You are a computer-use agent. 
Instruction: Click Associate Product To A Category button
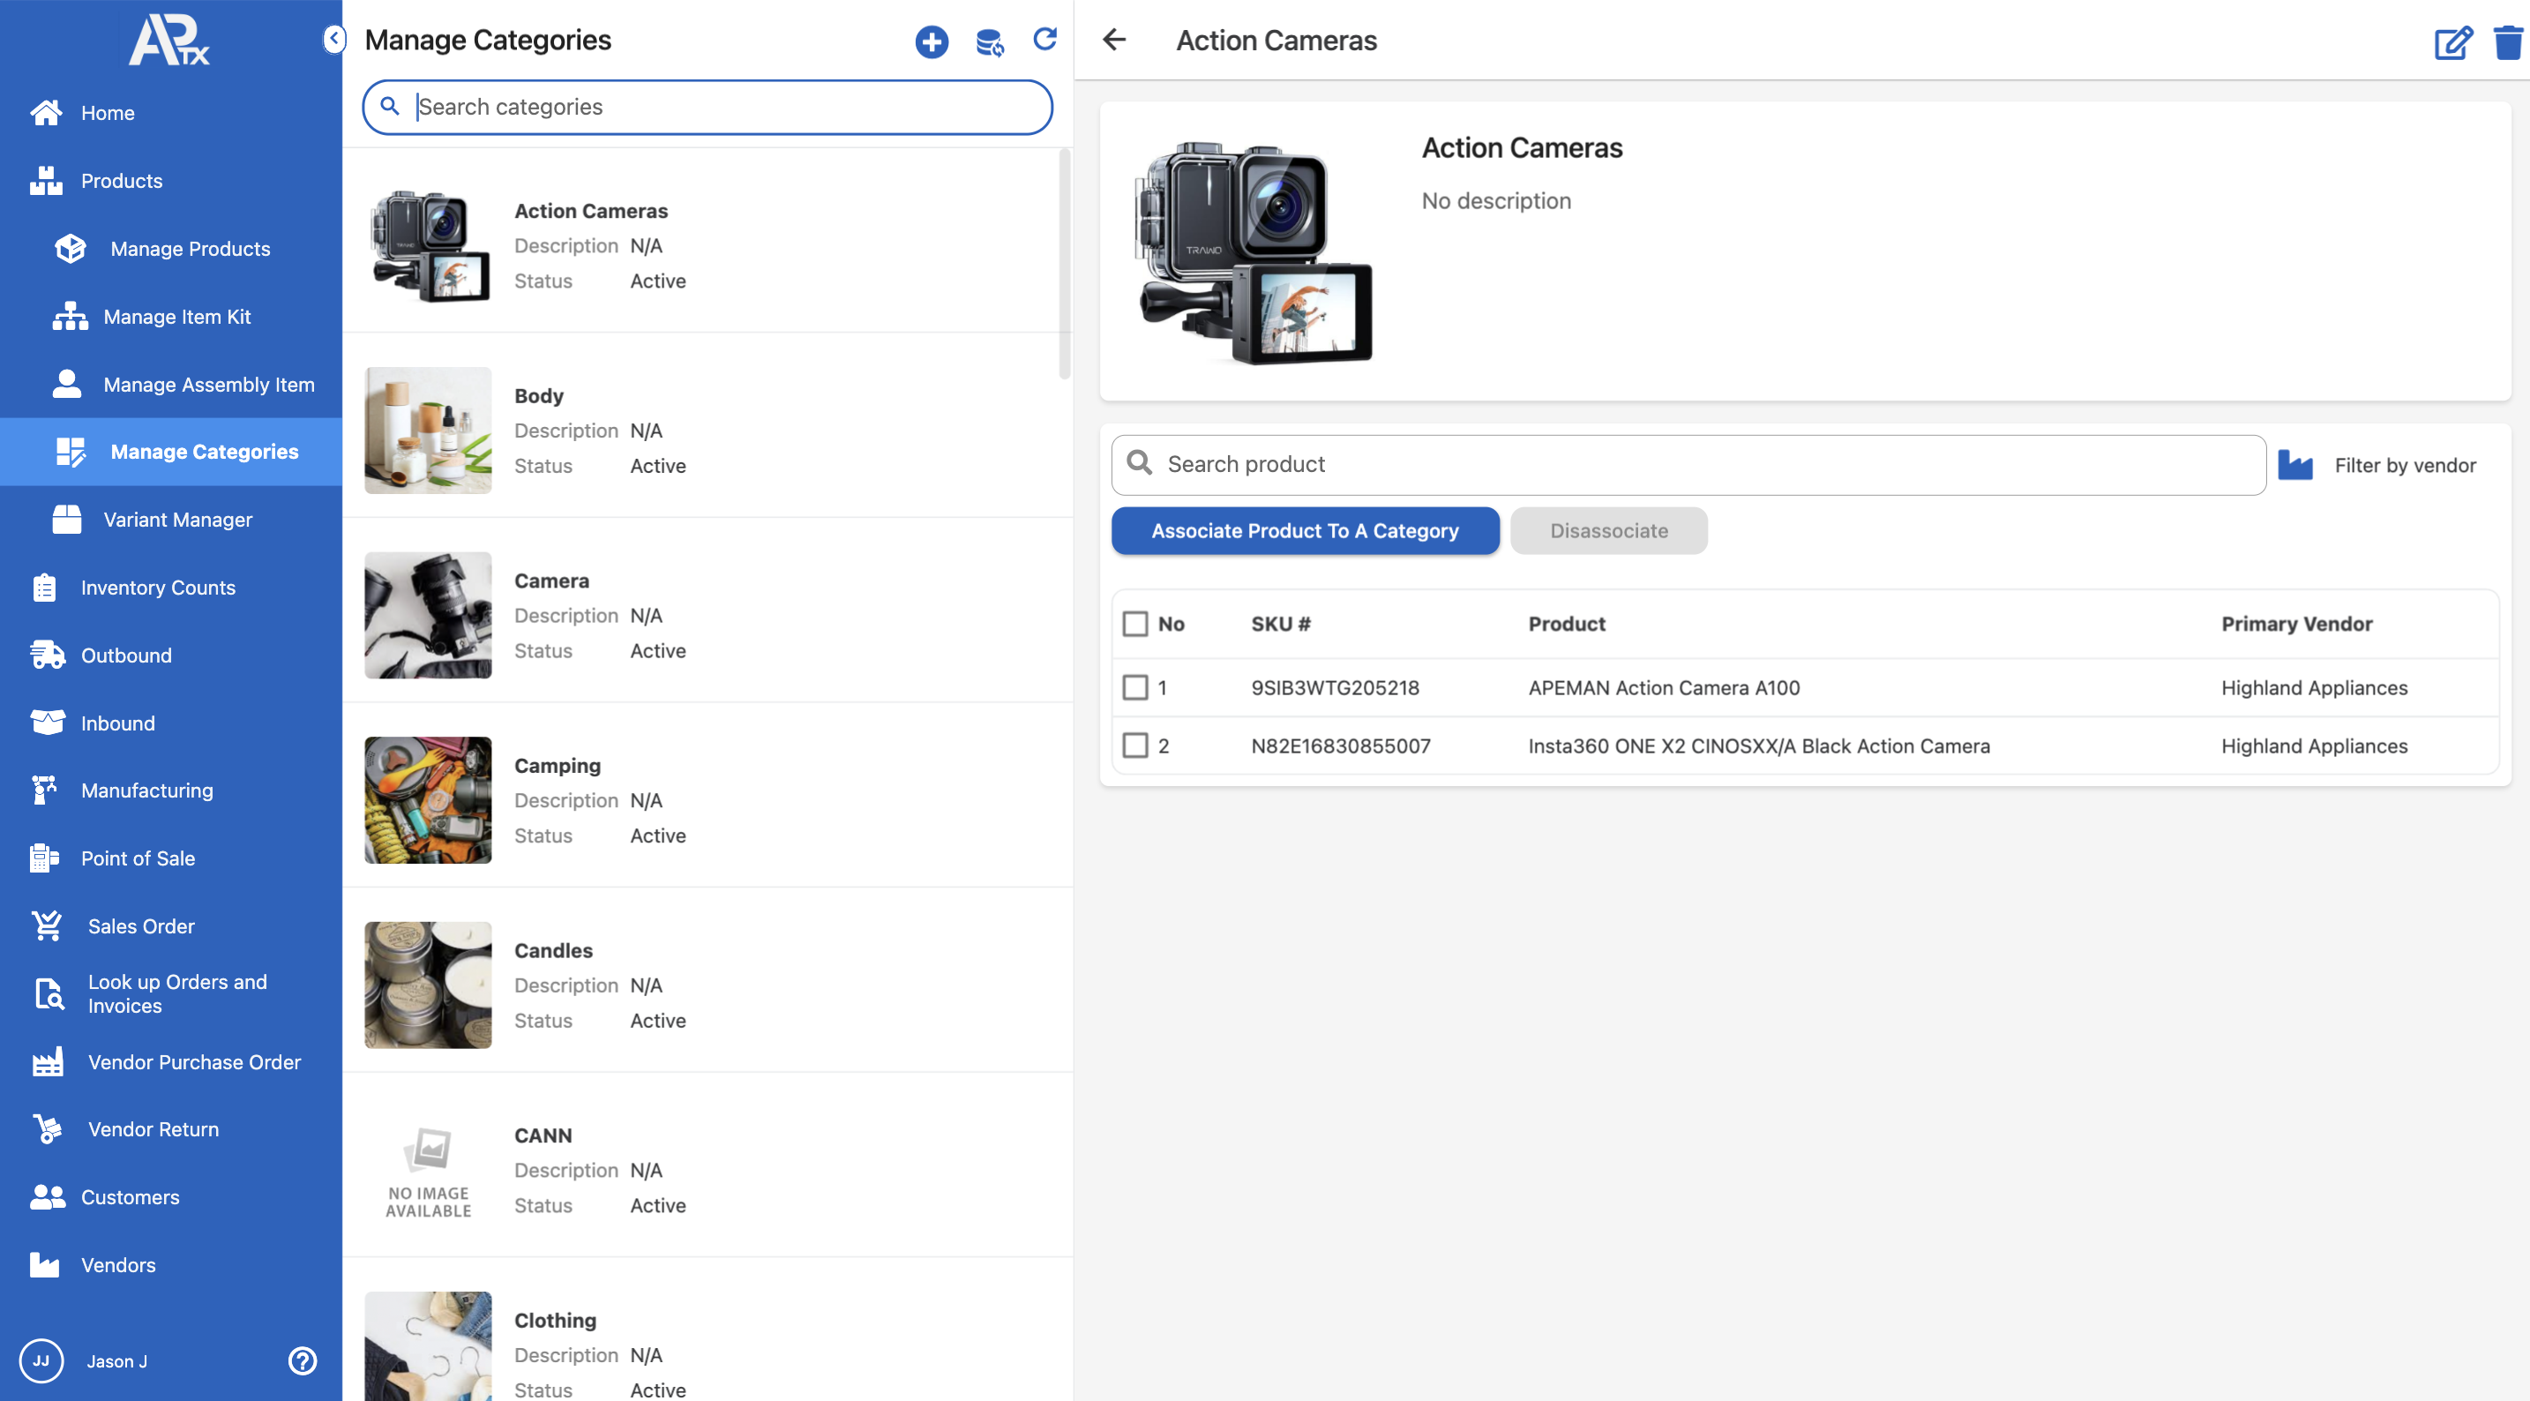pyautogui.click(x=1305, y=530)
